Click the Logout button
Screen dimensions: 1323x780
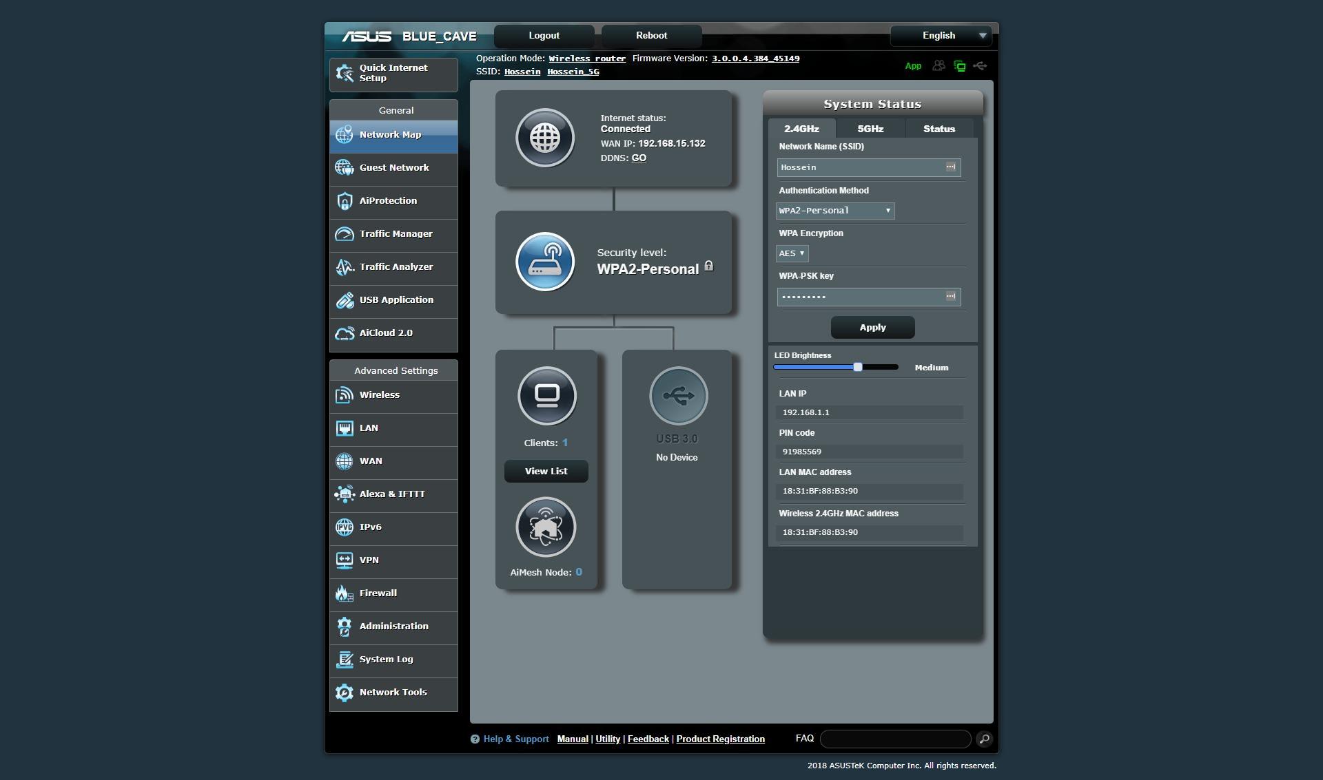click(544, 35)
